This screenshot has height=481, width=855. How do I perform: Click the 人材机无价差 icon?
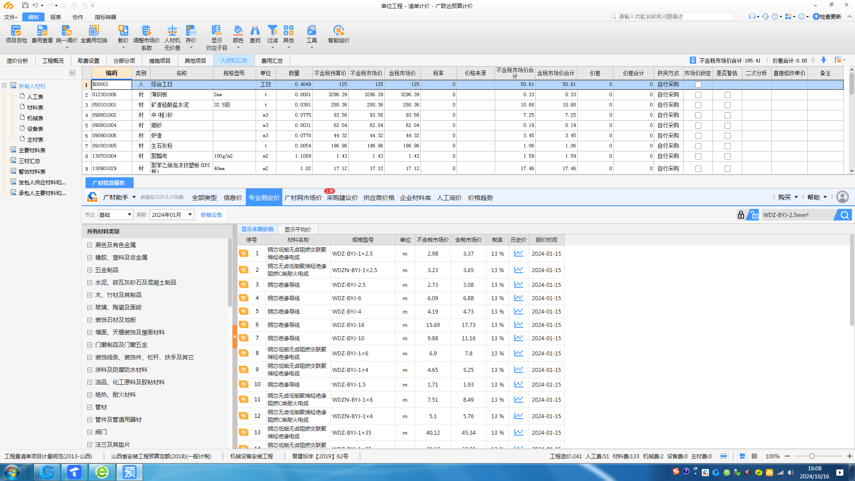pyautogui.click(x=172, y=37)
